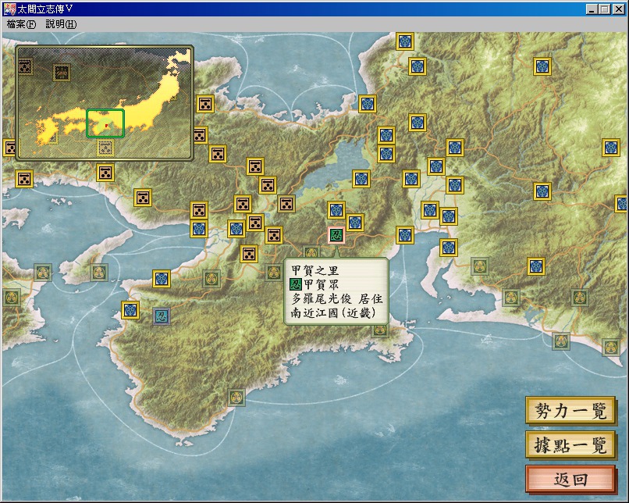Click the blue crest beside the blue ninja icon
The width and height of the screenshot is (629, 503).
[x=130, y=310]
